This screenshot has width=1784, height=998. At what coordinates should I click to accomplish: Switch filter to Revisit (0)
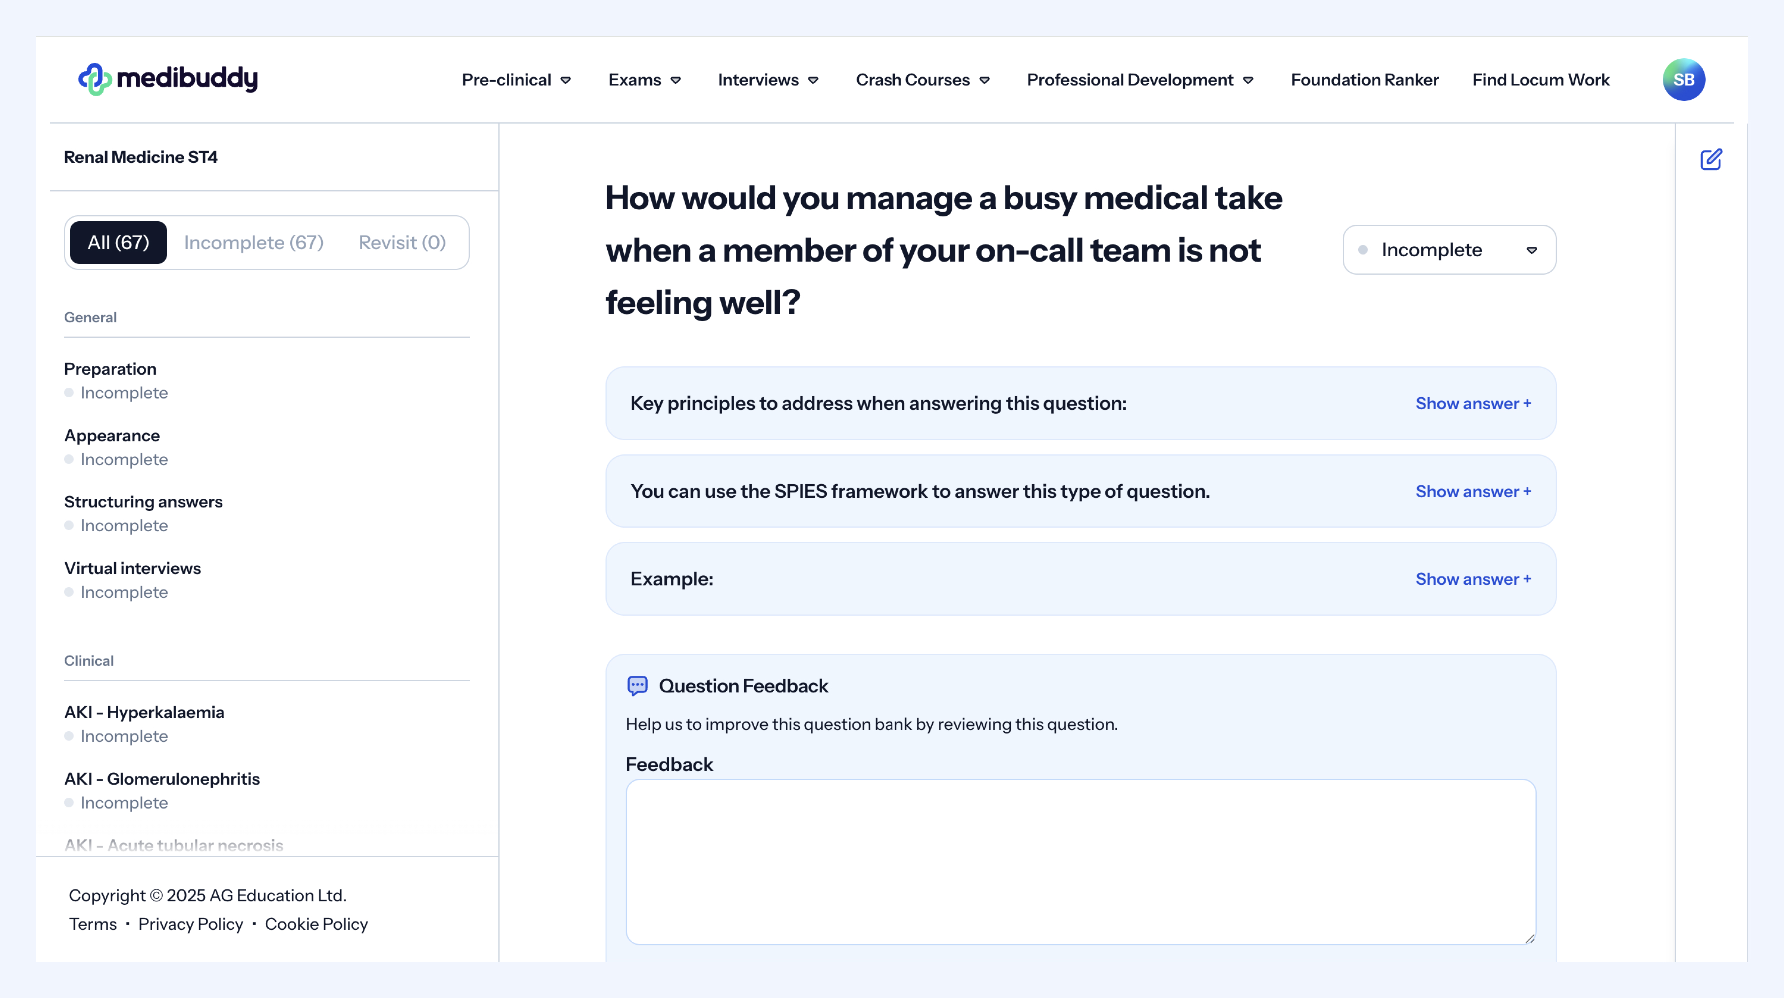point(402,242)
